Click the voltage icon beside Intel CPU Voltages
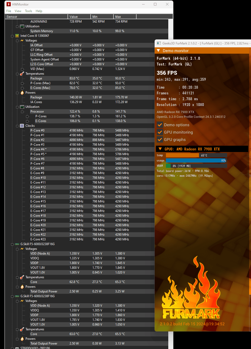This screenshot has width=251, height=349. point(22,41)
